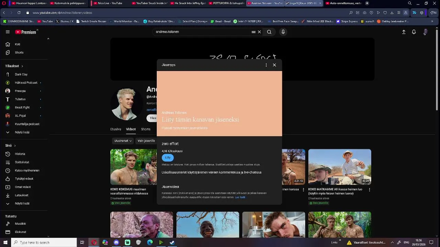Click the Windows taskbar search box
This screenshot has width=440, height=247.
[44, 243]
